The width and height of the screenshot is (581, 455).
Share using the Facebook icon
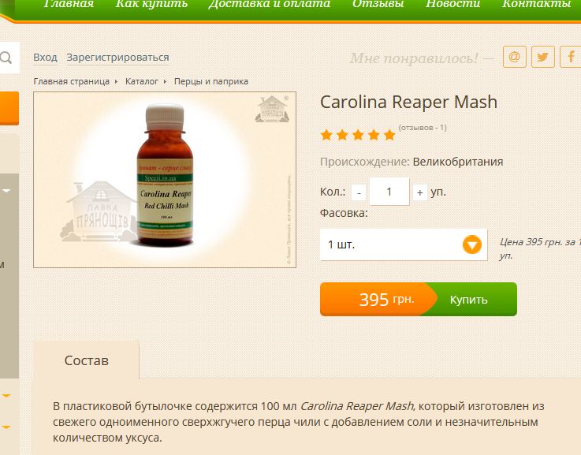(x=571, y=57)
